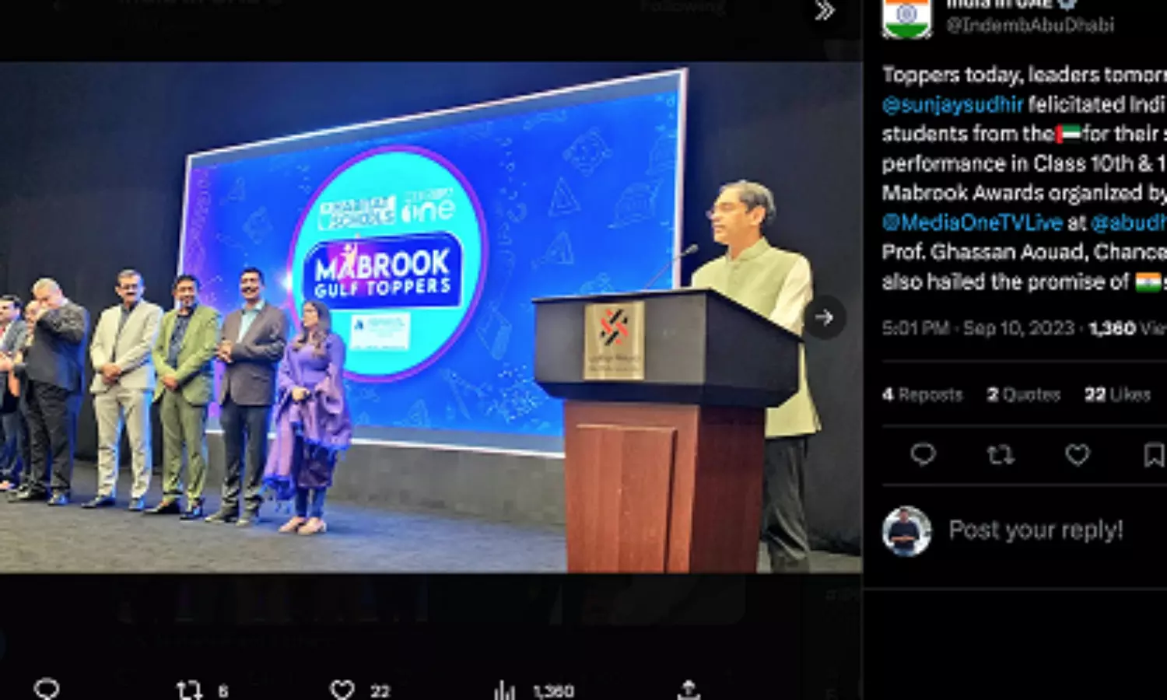Open @MediaOneTVLive mention link
This screenshot has width=1167, height=700.
972,222
